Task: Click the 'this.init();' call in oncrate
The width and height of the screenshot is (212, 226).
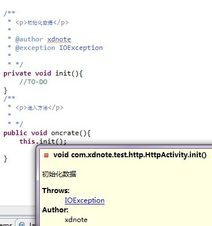Action: coord(43,141)
